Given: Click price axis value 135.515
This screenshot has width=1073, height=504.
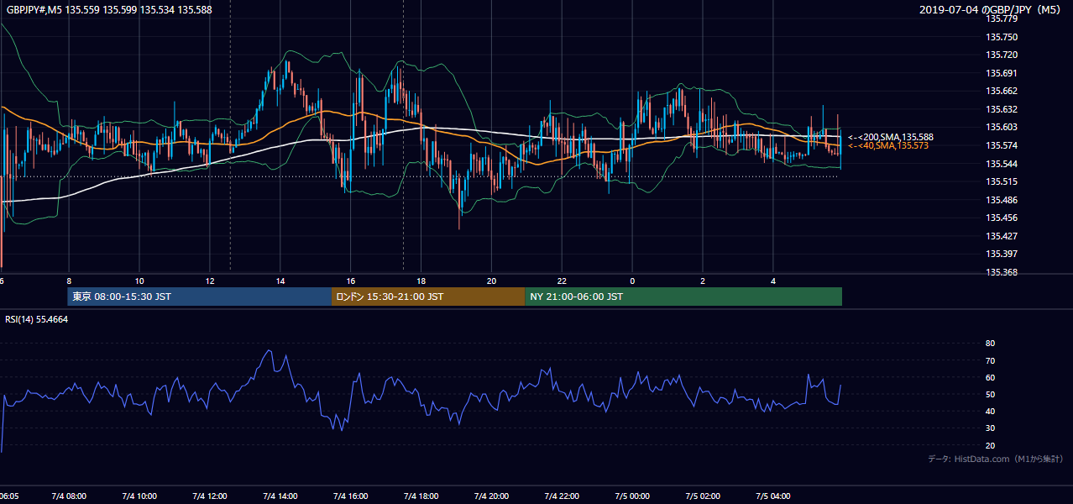Looking at the screenshot, I should [1002, 181].
